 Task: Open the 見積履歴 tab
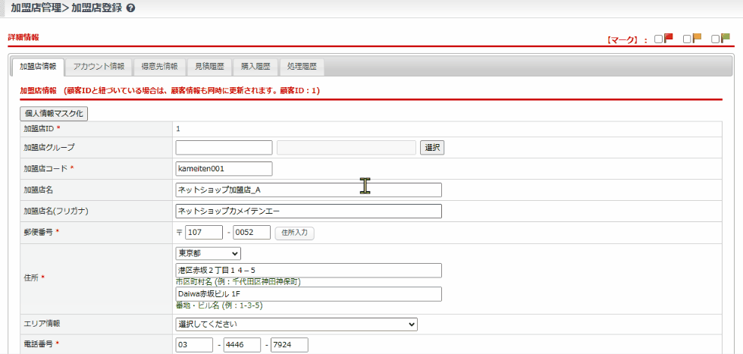pyautogui.click(x=209, y=67)
